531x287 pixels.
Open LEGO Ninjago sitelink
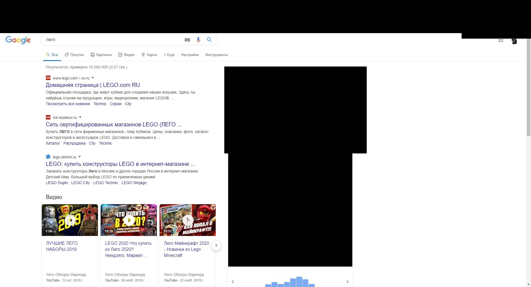point(134,183)
